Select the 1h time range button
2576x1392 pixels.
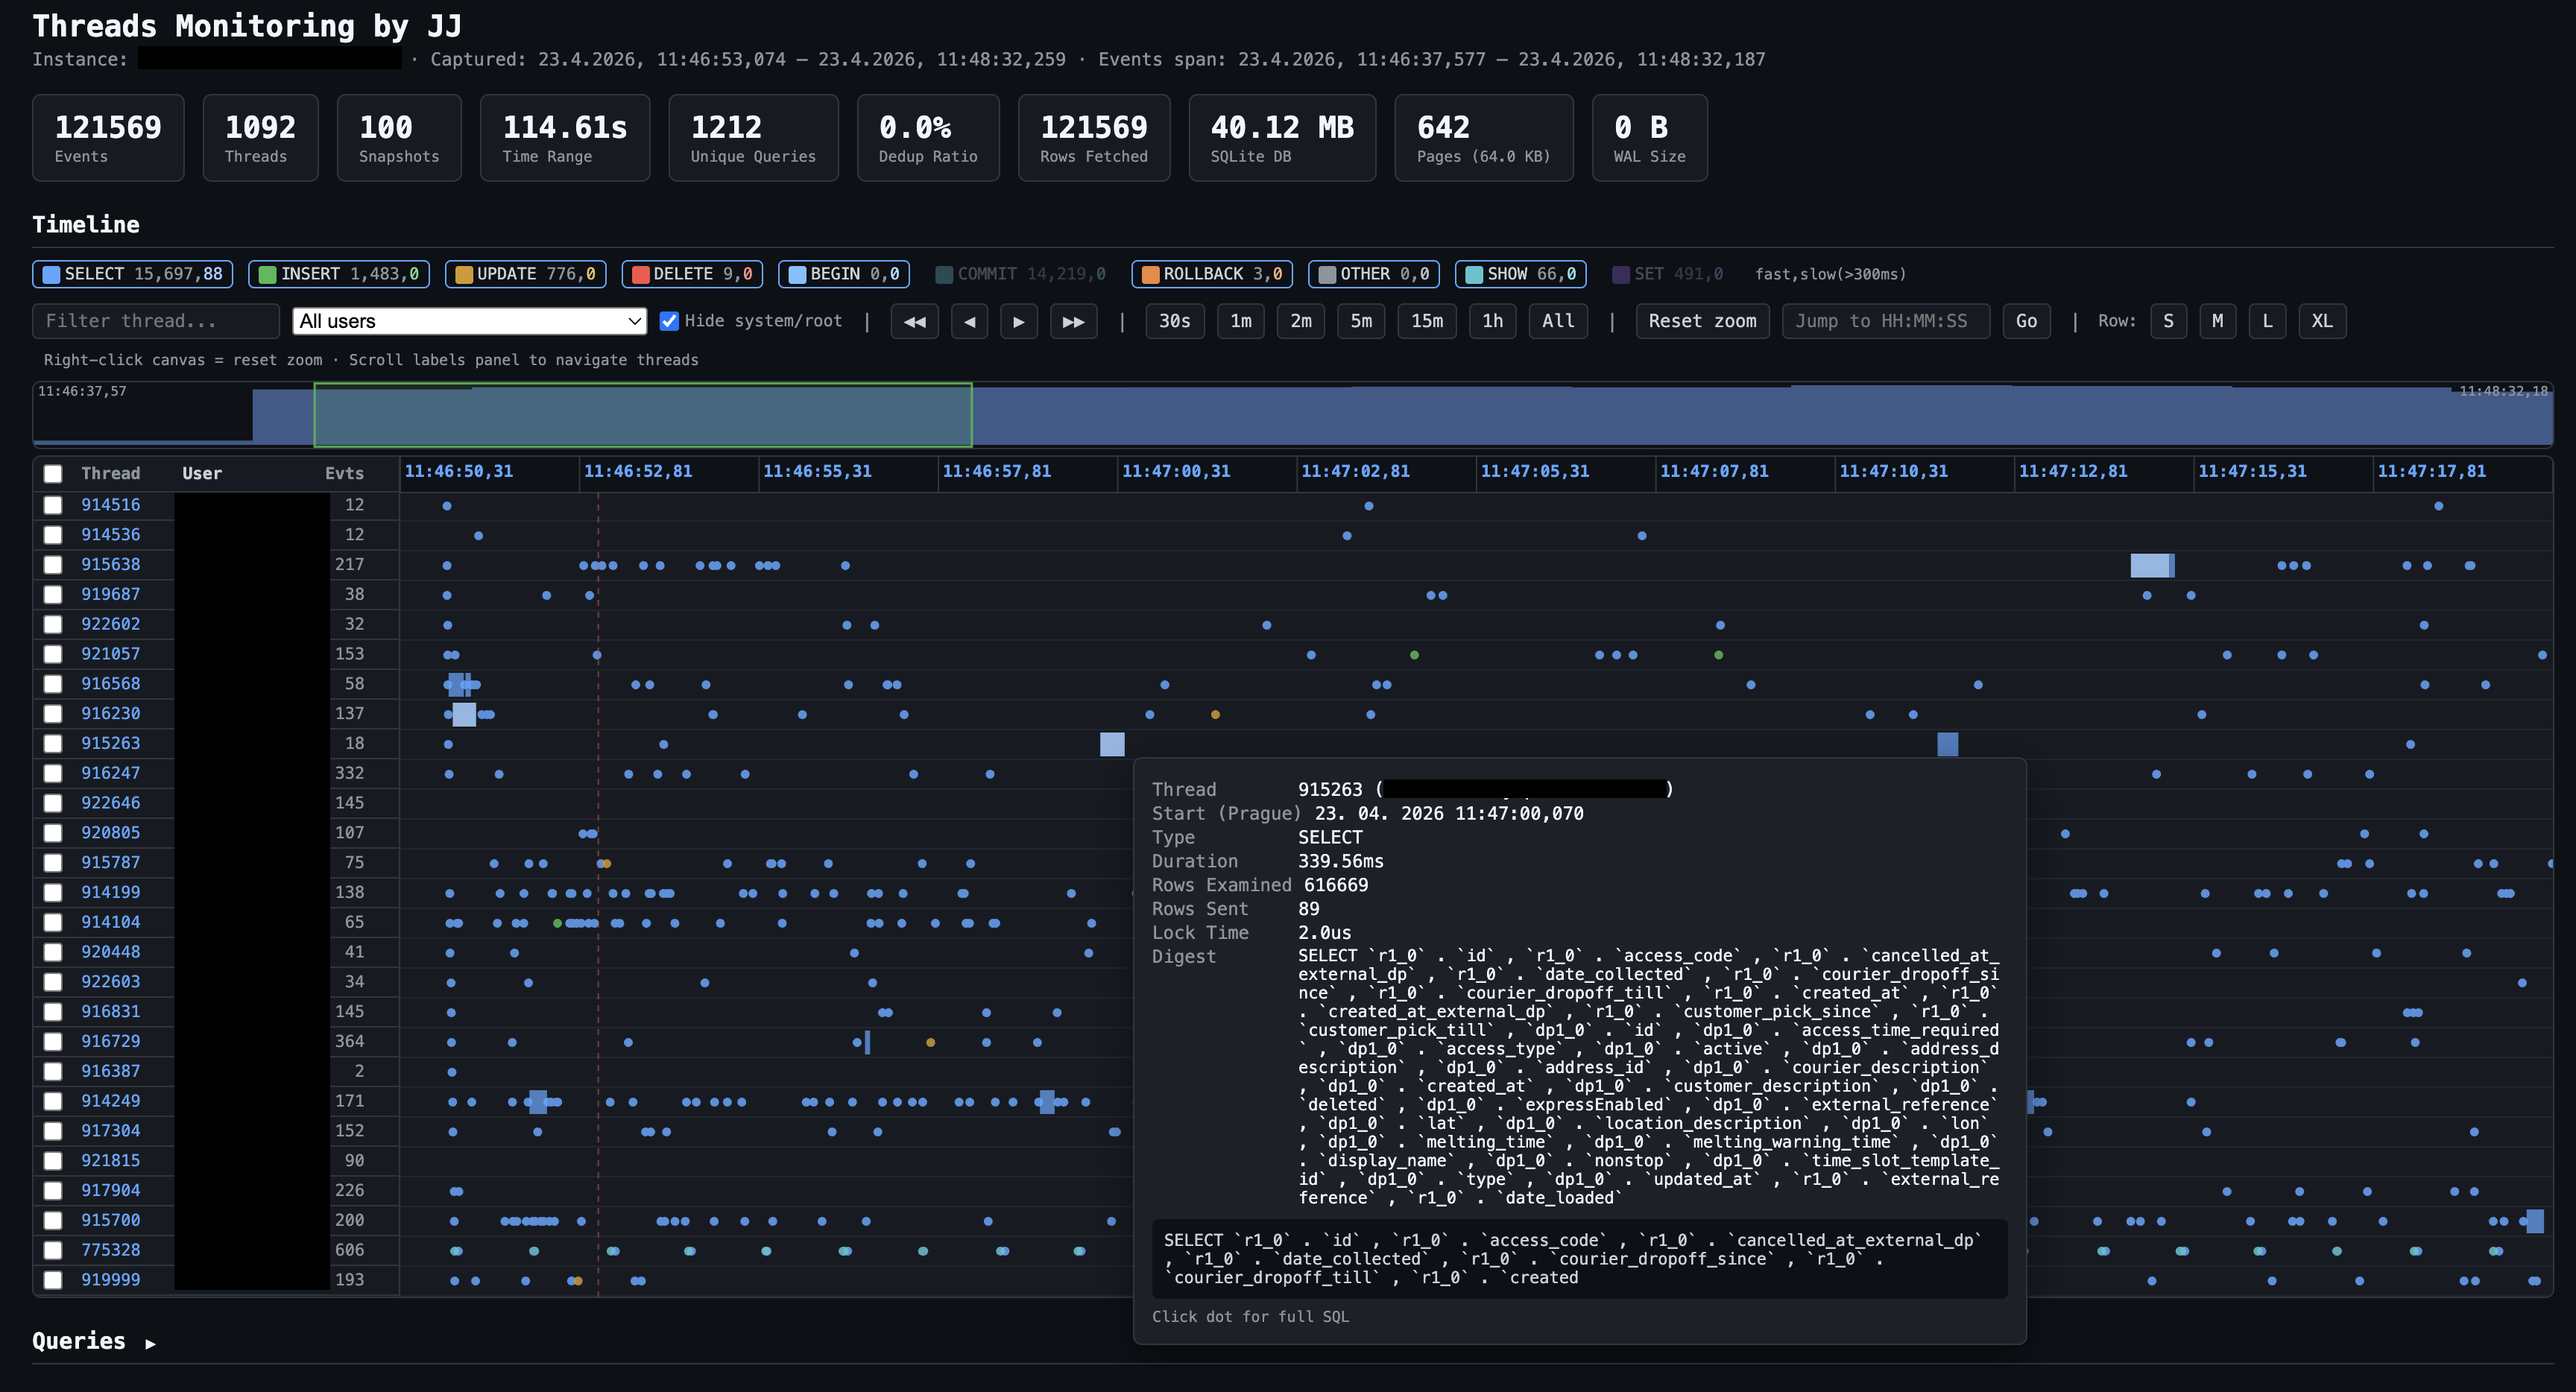click(1492, 321)
